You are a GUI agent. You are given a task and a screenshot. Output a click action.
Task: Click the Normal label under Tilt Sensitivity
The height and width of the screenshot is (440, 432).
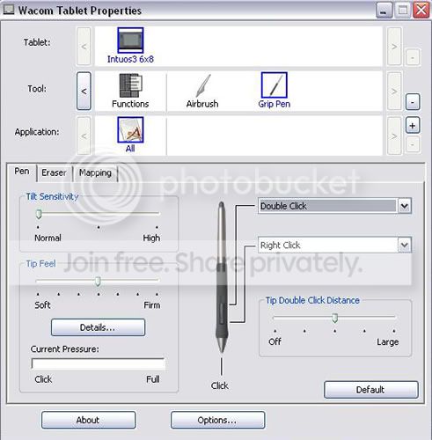coord(48,238)
